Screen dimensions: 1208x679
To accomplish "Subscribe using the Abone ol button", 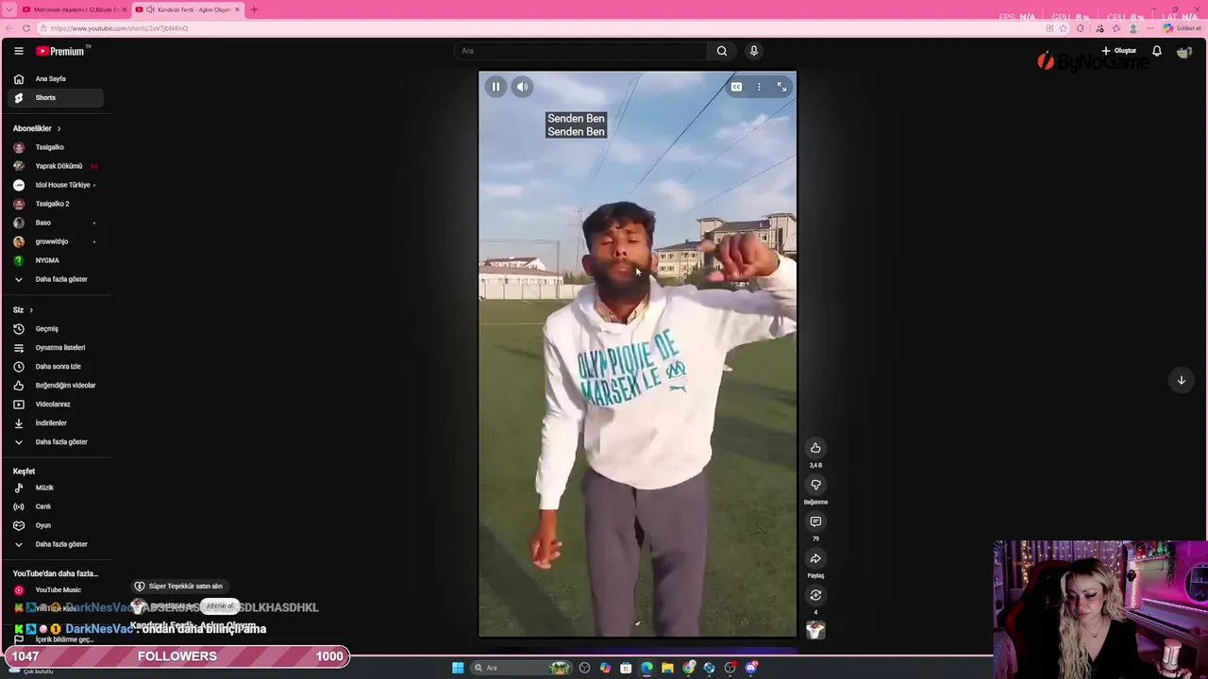I will [x=220, y=606].
